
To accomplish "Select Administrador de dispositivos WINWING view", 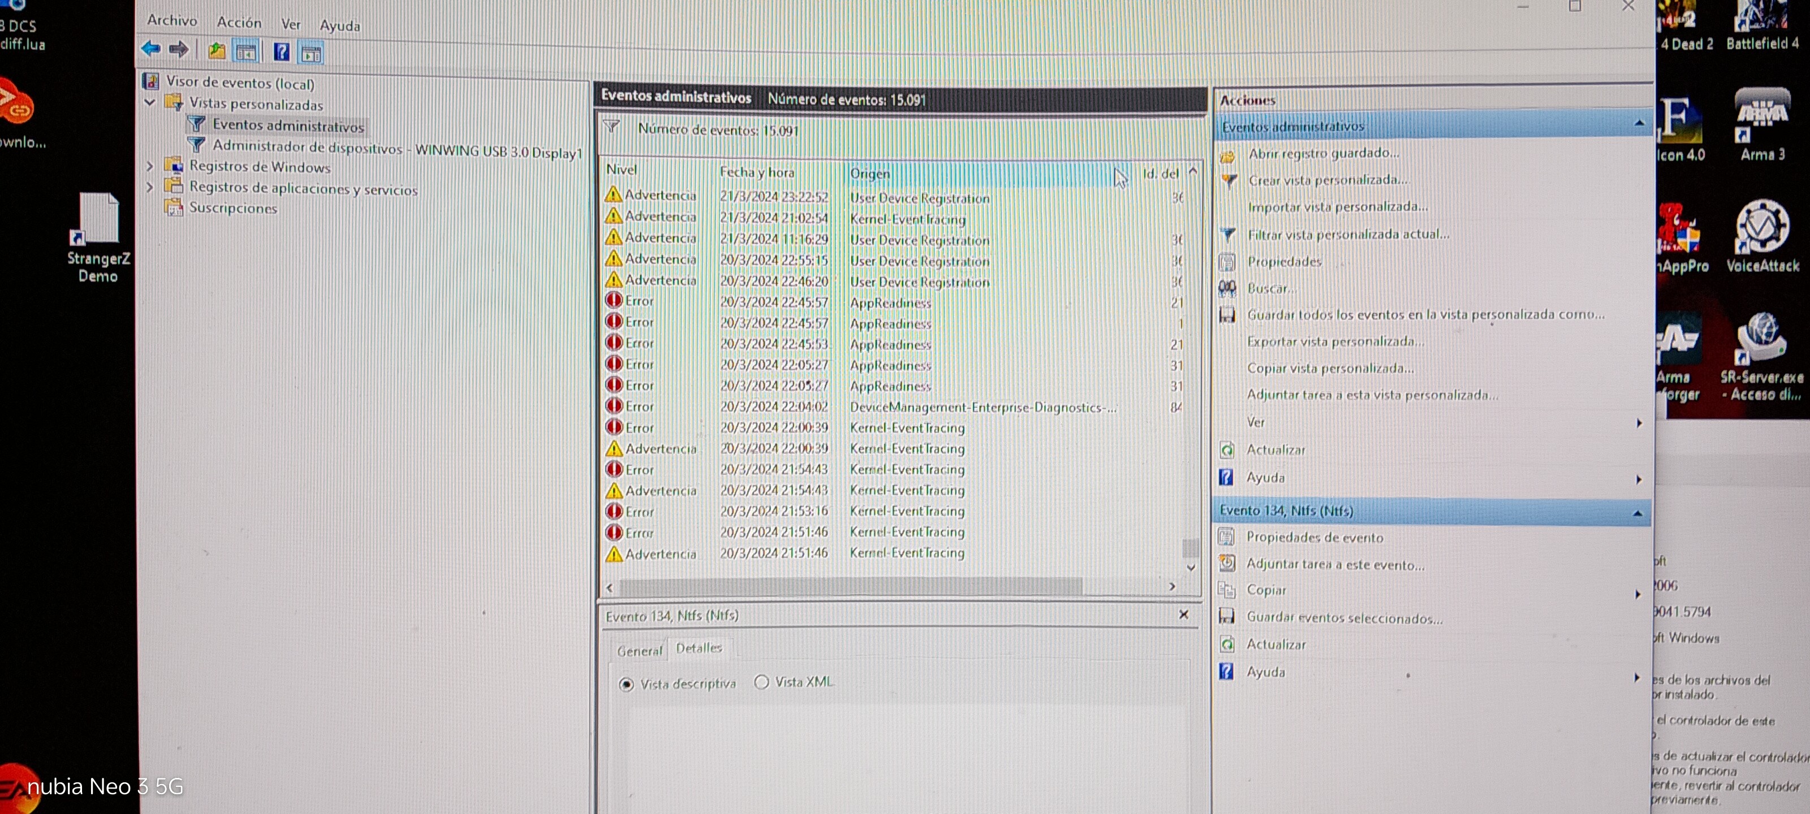I will [x=397, y=149].
